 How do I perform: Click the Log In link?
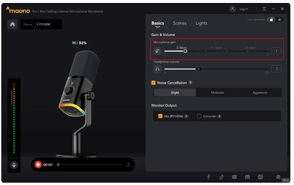[244, 9]
